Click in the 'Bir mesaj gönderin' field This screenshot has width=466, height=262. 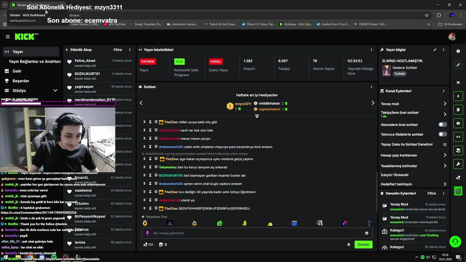point(257,233)
